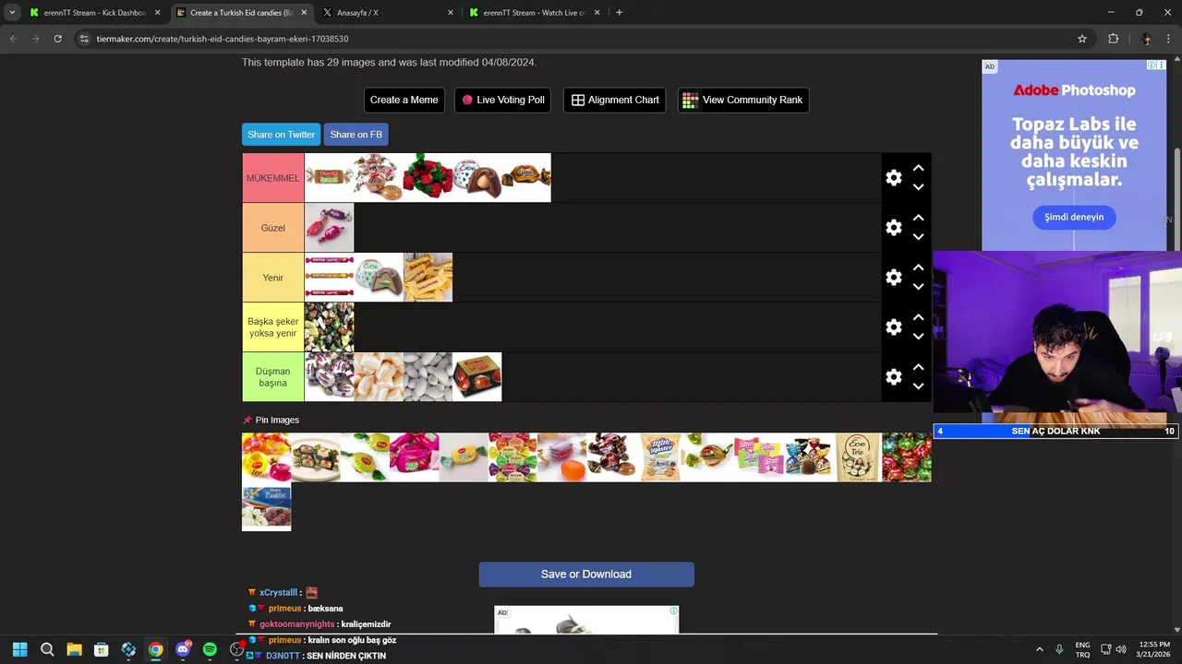Bookmark this page with star icon
The height and width of the screenshot is (664, 1182).
coord(1082,39)
